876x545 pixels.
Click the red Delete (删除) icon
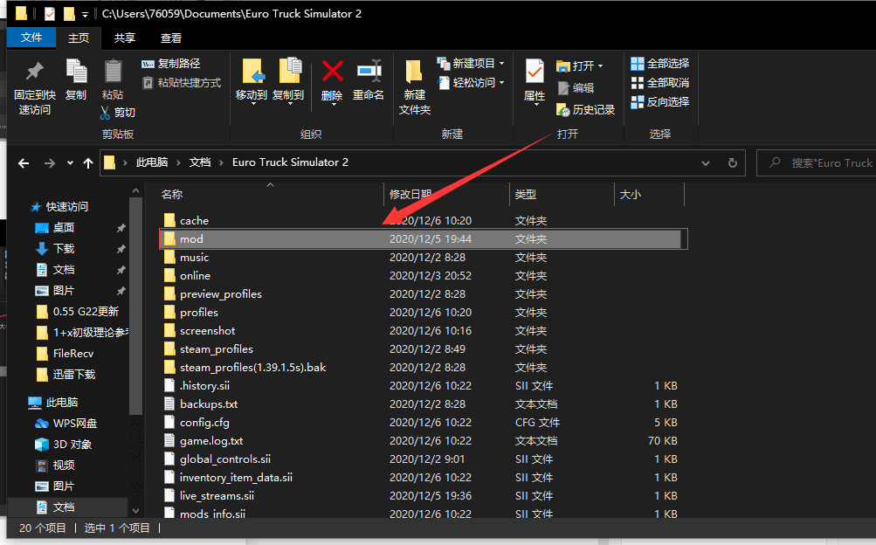point(333,72)
